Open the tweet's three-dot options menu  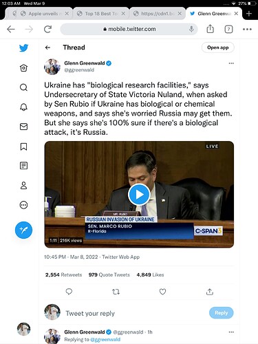pos(231,63)
